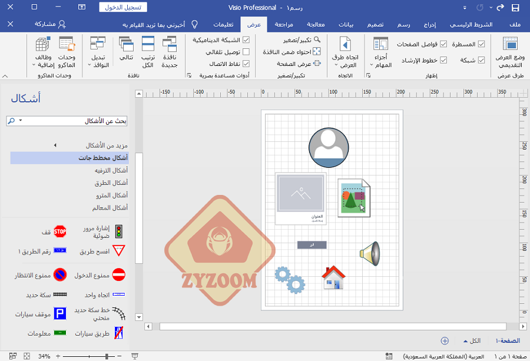Click تتالي cascade windows
Screen dimensions: 530x361
click(x=126, y=49)
